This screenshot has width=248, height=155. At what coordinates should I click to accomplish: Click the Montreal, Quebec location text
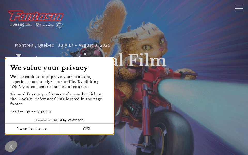click(x=35, y=45)
